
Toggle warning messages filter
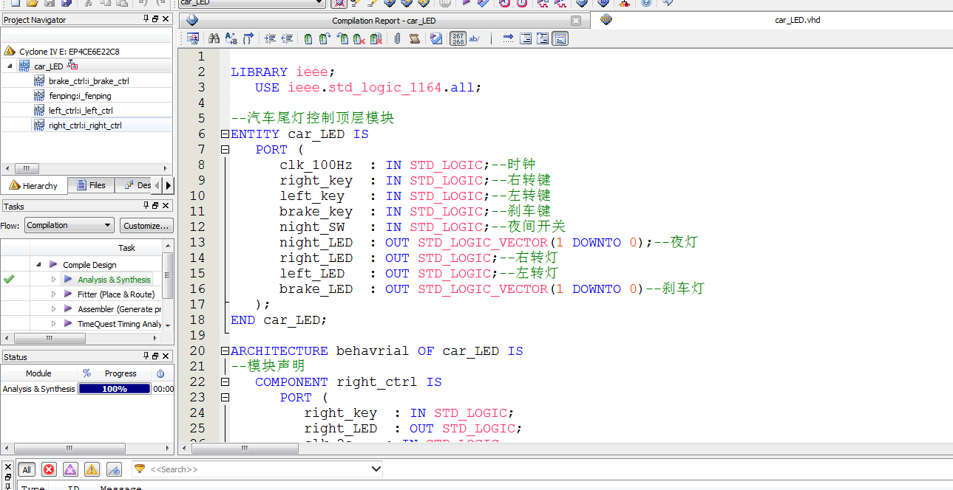(92, 469)
